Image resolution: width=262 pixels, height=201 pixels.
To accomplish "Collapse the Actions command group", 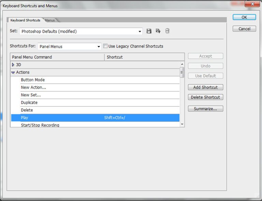I will click(x=13, y=72).
